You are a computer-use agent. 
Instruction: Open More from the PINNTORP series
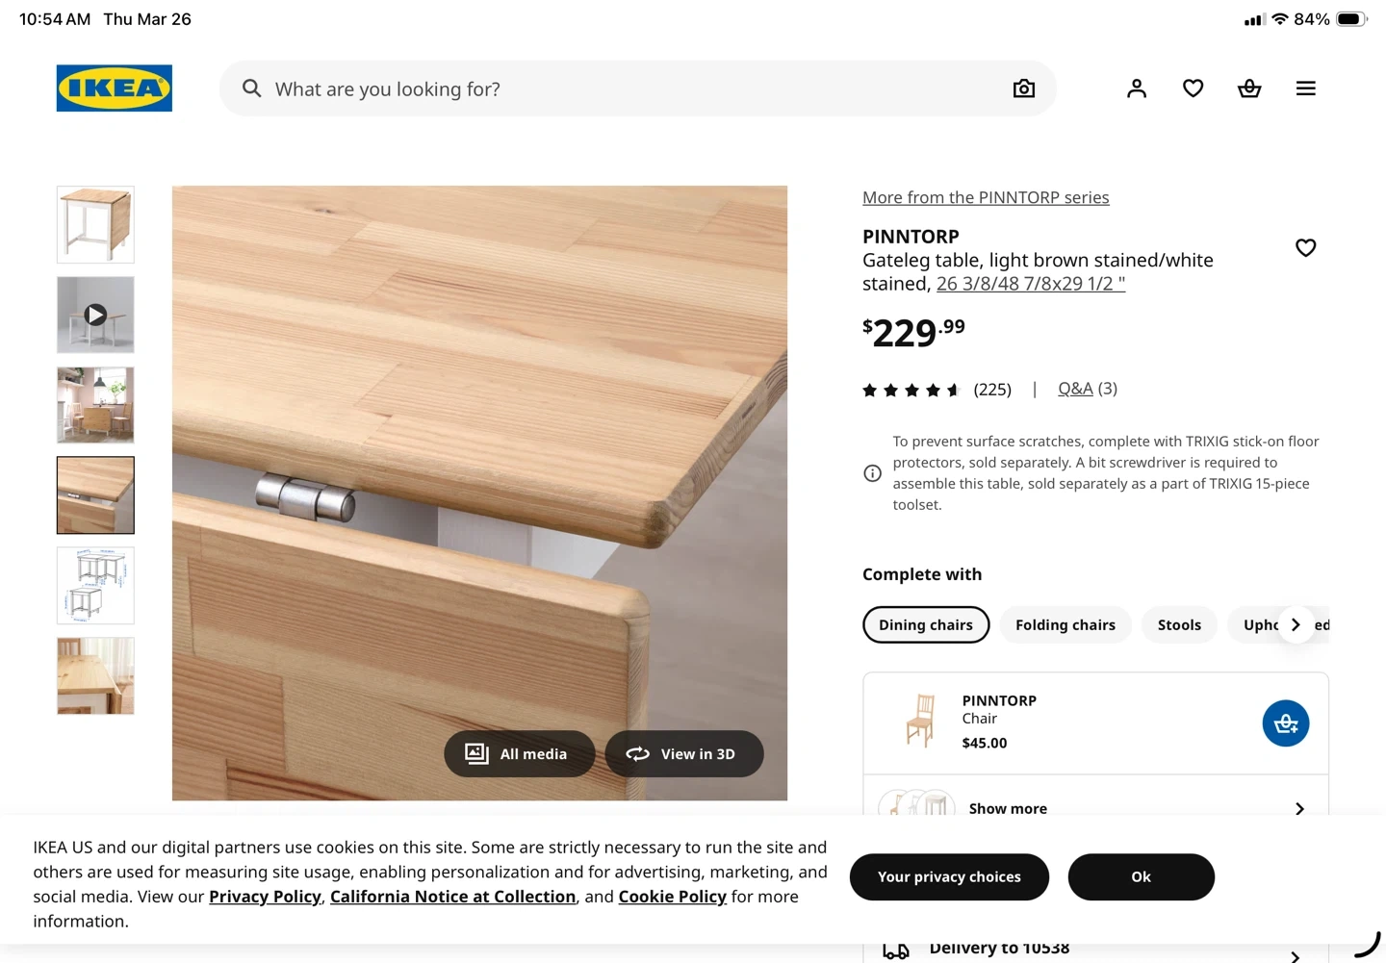tap(986, 197)
